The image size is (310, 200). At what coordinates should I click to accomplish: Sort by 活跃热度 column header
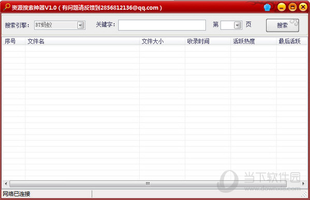pyautogui.click(x=254, y=41)
